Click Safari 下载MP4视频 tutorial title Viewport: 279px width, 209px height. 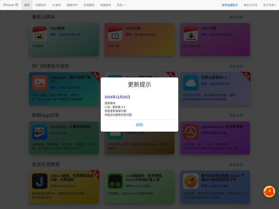(x=222, y=178)
